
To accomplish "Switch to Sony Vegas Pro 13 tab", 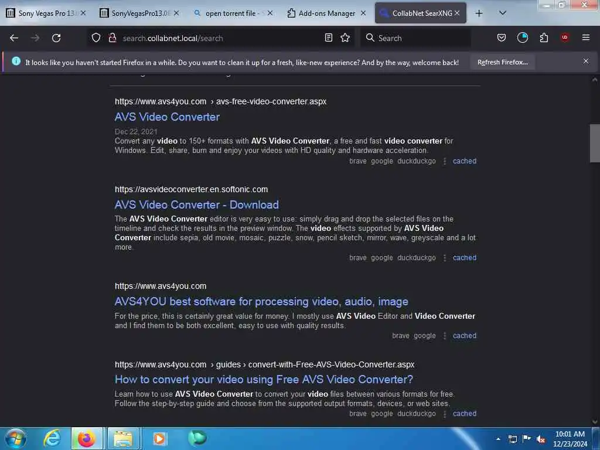I will (x=46, y=13).
